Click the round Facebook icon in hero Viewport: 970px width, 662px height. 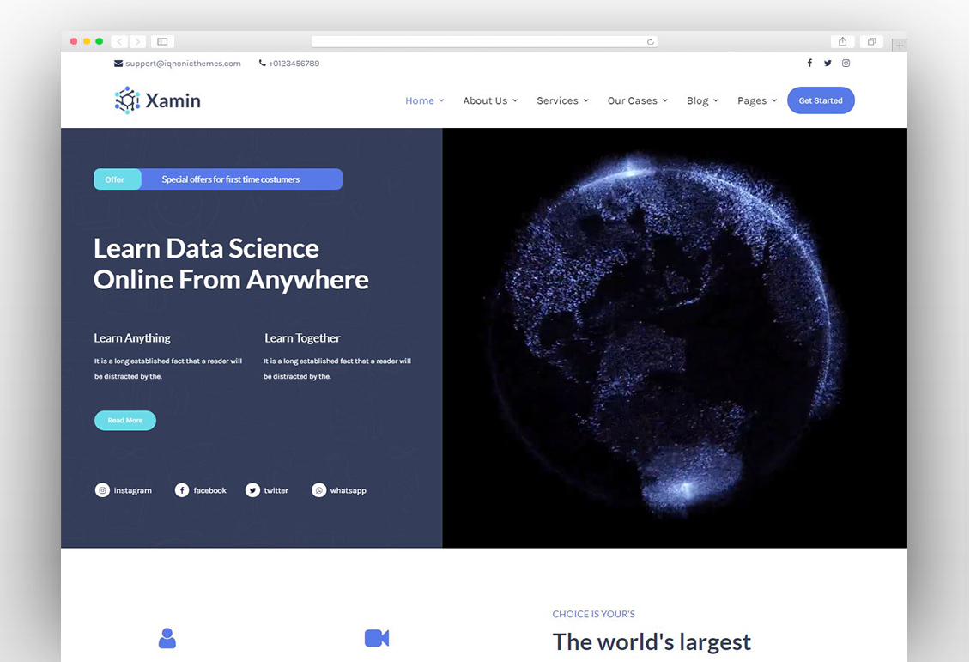(182, 490)
